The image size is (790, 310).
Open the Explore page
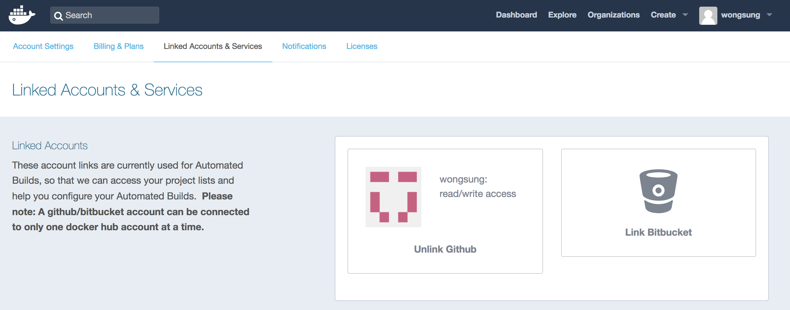[x=562, y=15]
